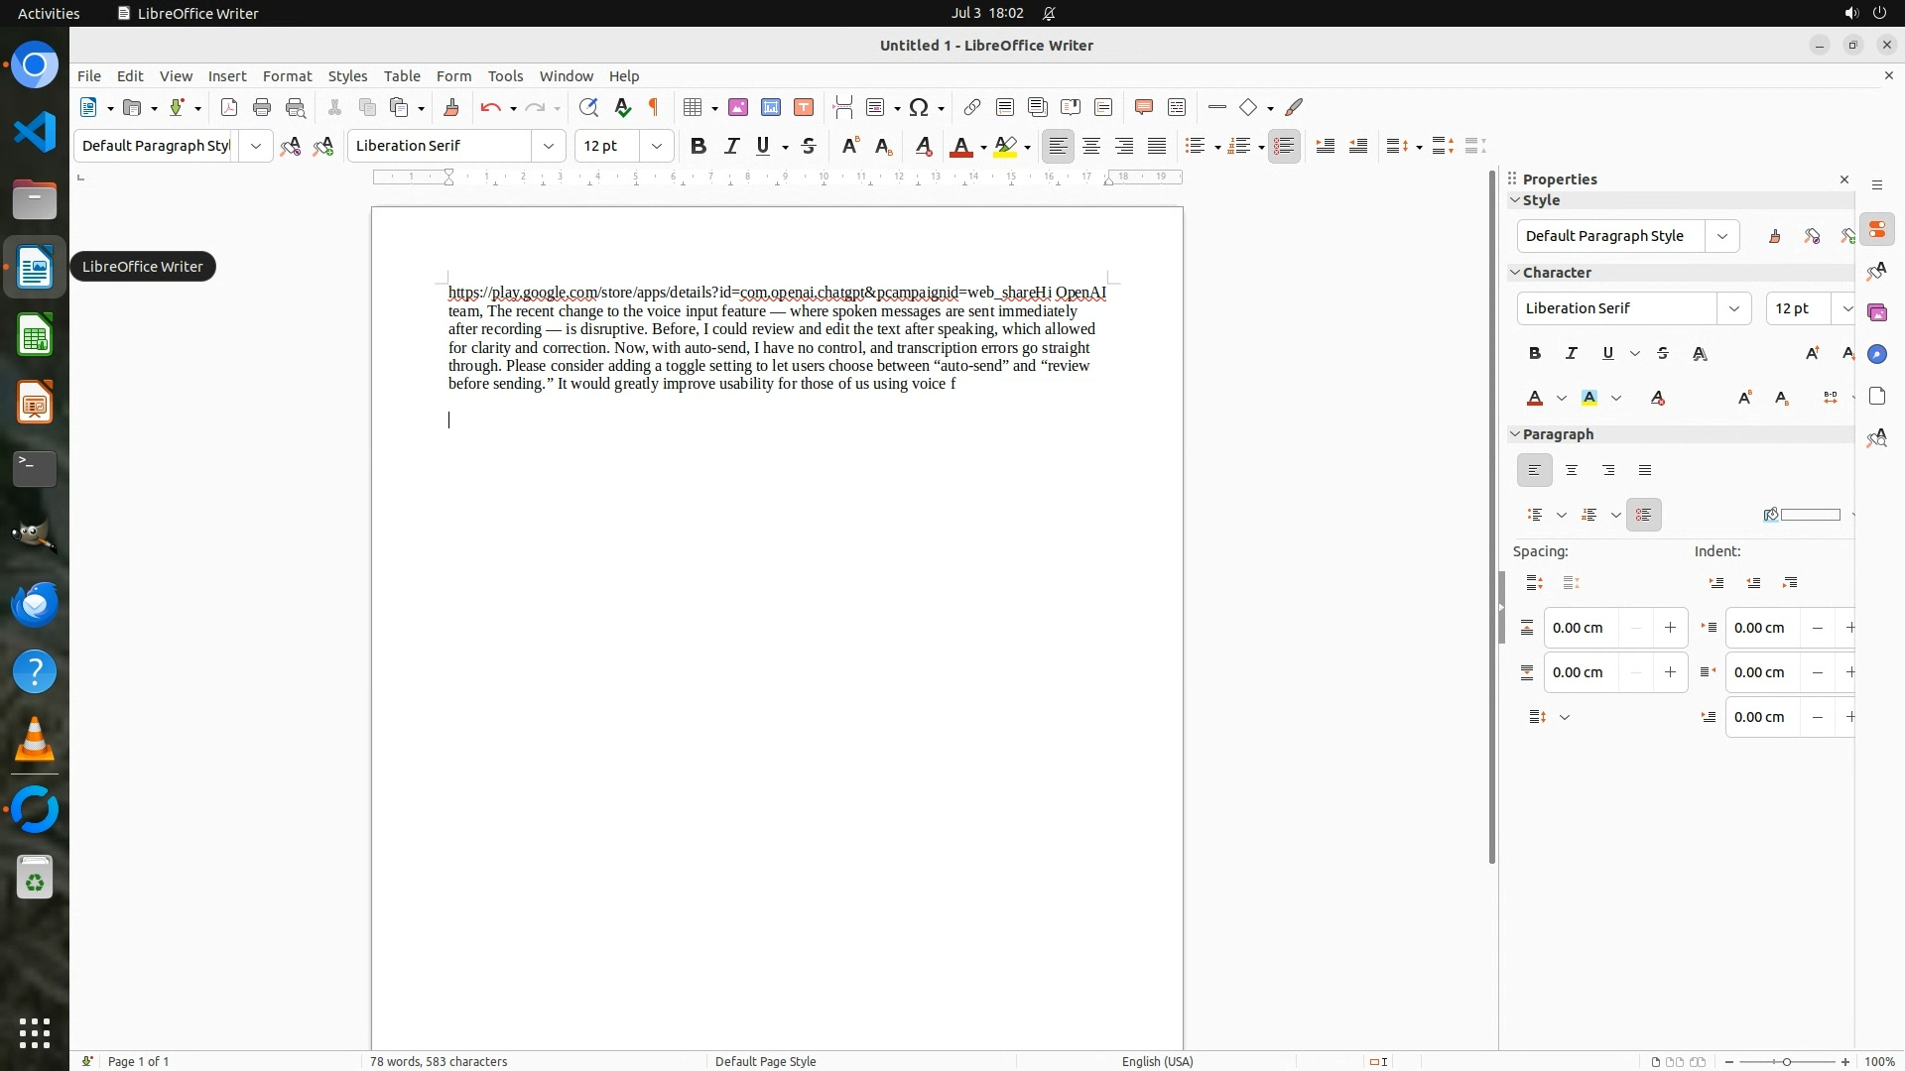Insert hyperlink toolbar icon
This screenshot has height=1071, width=1905.
(x=972, y=107)
